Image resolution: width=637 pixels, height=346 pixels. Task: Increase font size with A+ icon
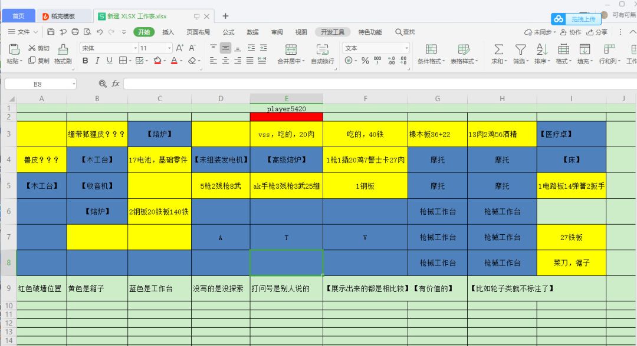179,48
